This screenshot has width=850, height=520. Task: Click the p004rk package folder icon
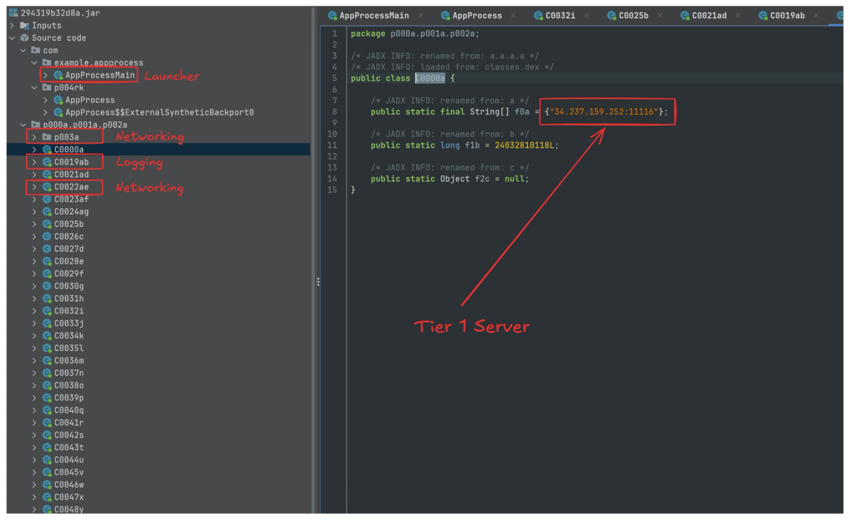coord(47,87)
